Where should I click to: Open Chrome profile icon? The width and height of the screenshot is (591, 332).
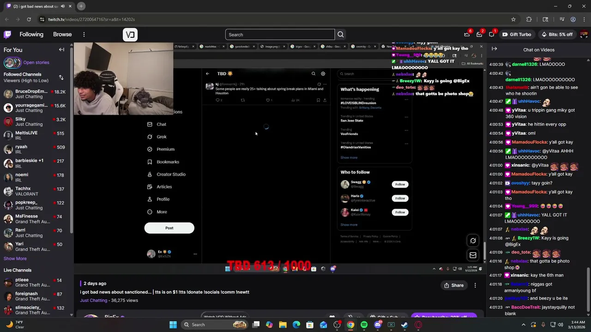pos(573,19)
